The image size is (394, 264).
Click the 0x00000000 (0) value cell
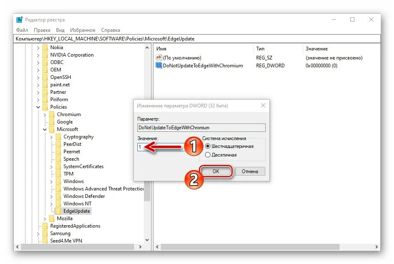click(x=321, y=65)
